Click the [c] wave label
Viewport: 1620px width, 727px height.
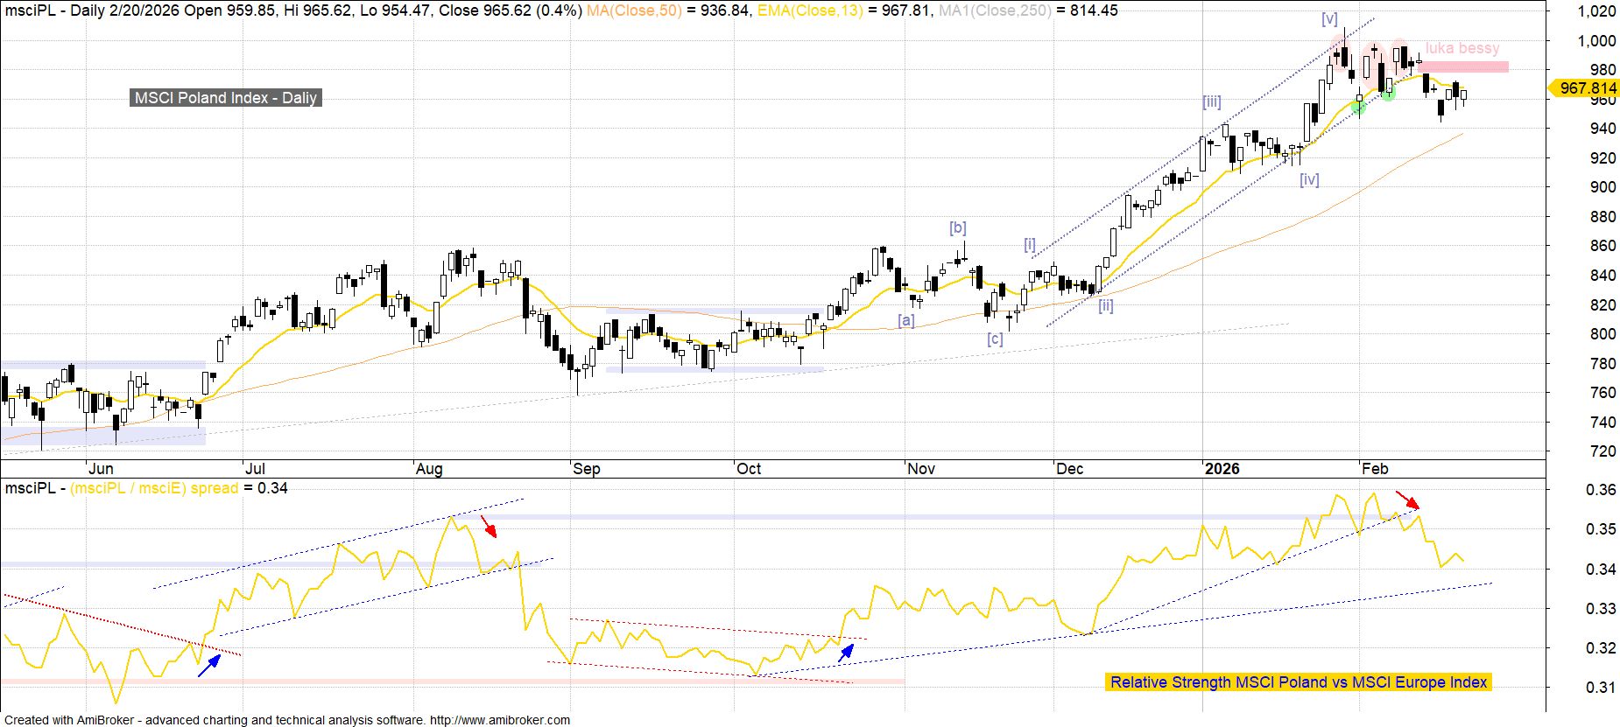(x=995, y=339)
